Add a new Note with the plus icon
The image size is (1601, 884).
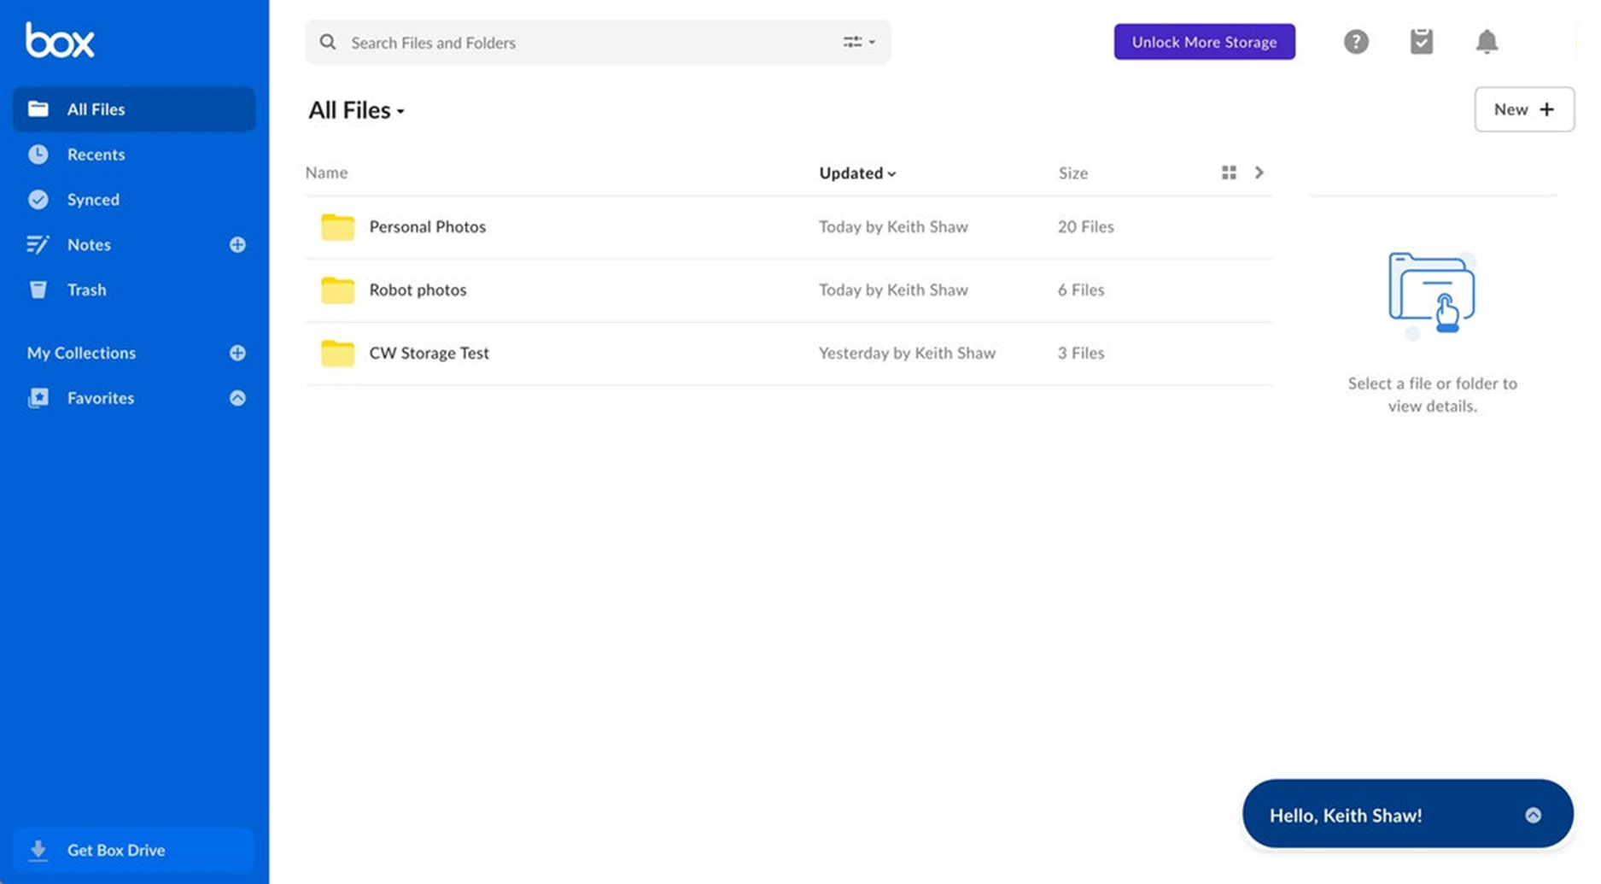237,244
